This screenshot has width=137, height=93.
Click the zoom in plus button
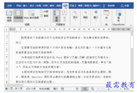coord(121,89)
